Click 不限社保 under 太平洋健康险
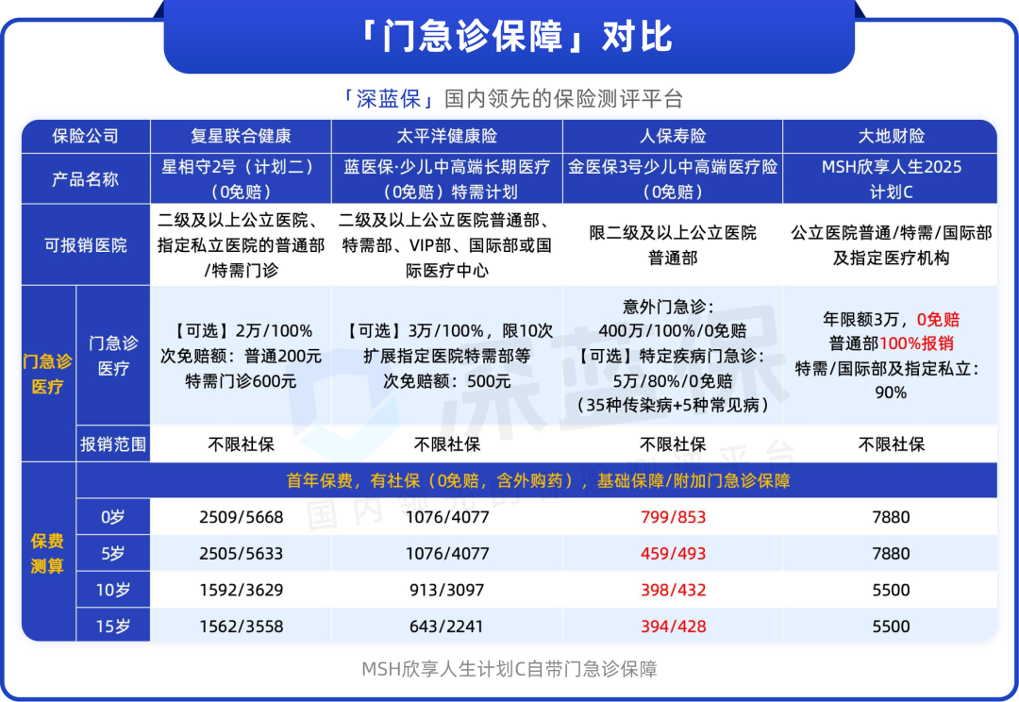The width and height of the screenshot is (1019, 702). pyautogui.click(x=446, y=444)
